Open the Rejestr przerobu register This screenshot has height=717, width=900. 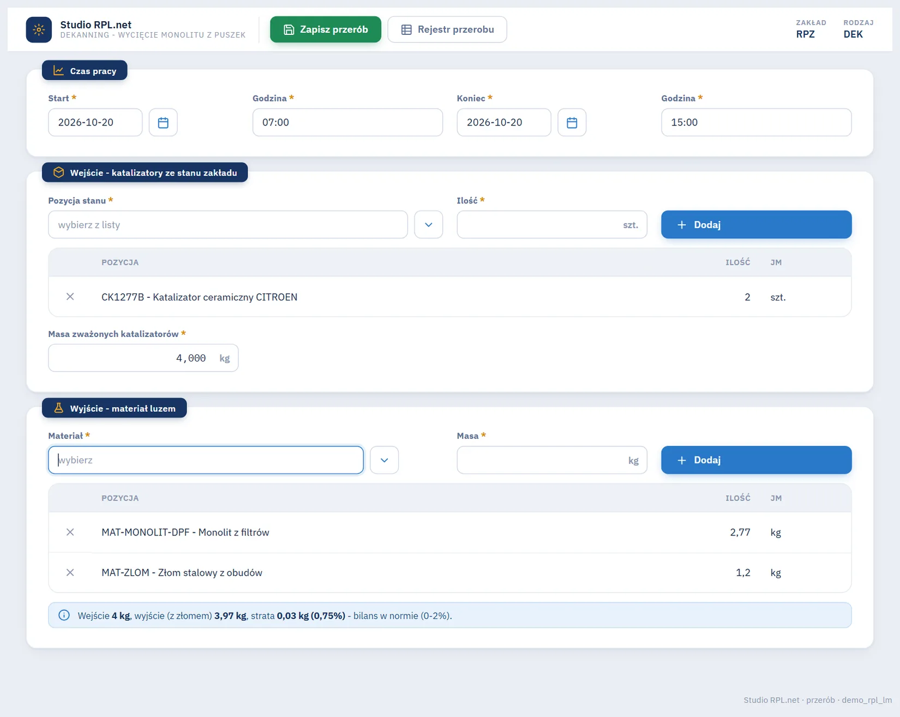pos(447,29)
